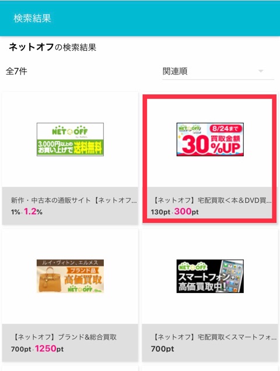Click the 全7件 result count
This screenshot has width=280, height=371.
click(x=16, y=71)
